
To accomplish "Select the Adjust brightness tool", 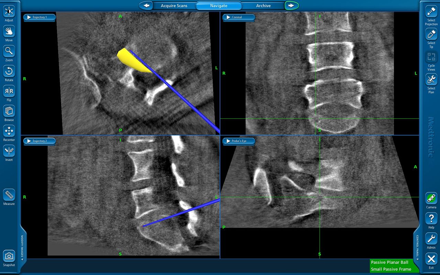I will [x=9, y=12].
